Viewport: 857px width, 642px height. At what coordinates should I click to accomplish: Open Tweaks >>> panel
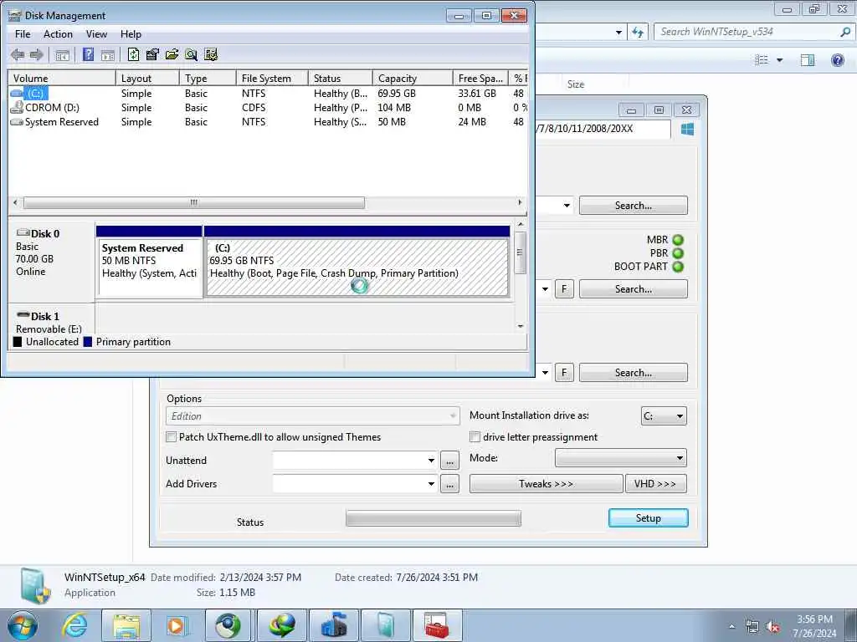point(546,484)
